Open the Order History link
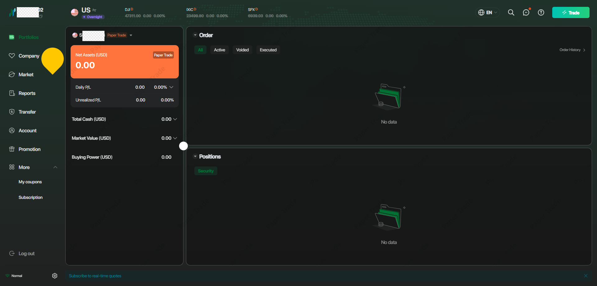This screenshot has width=597, height=286. click(572, 50)
